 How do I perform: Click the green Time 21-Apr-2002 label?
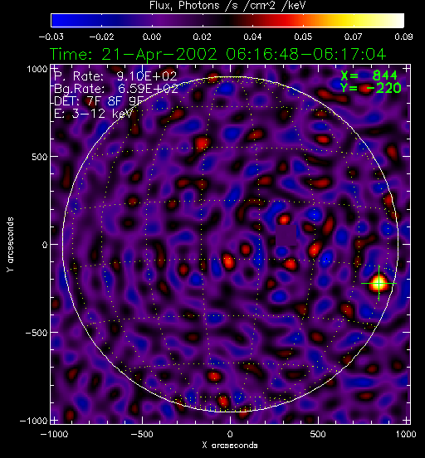coord(217,54)
